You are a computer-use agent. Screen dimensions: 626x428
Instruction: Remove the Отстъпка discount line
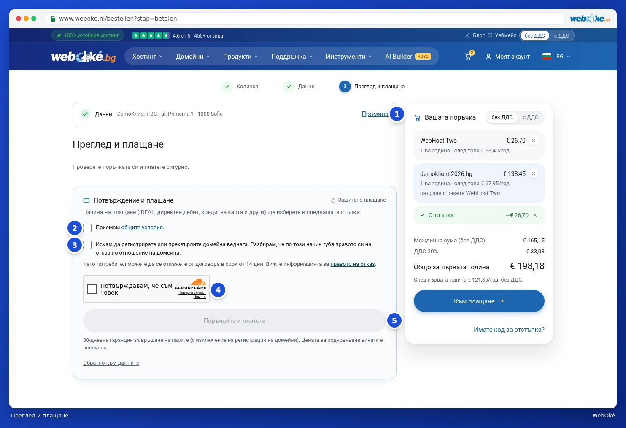click(535, 215)
